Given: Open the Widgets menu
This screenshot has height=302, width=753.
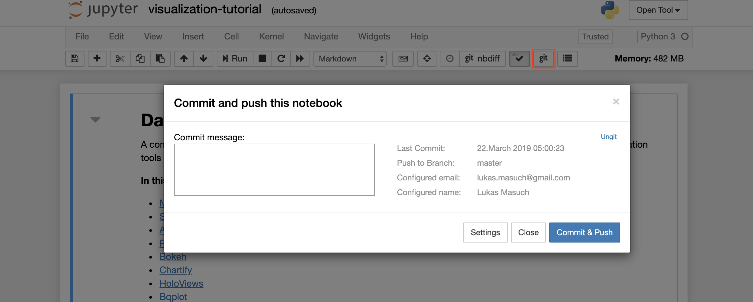Looking at the screenshot, I should tap(374, 36).
